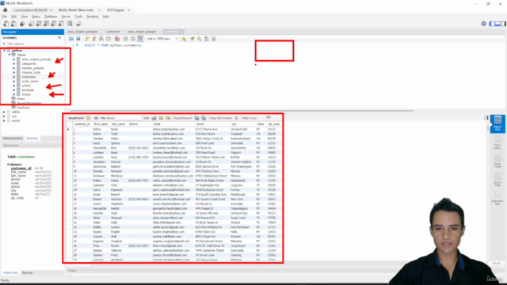Expand the sakila schema node
This screenshot has height=285, width=507.
click(x=5, y=112)
